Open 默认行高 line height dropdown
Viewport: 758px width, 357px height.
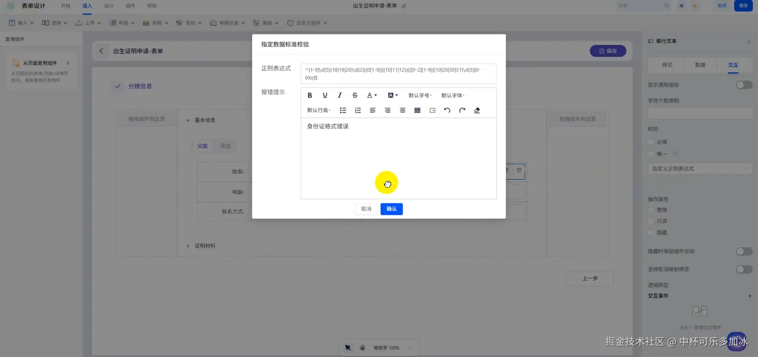(x=319, y=110)
